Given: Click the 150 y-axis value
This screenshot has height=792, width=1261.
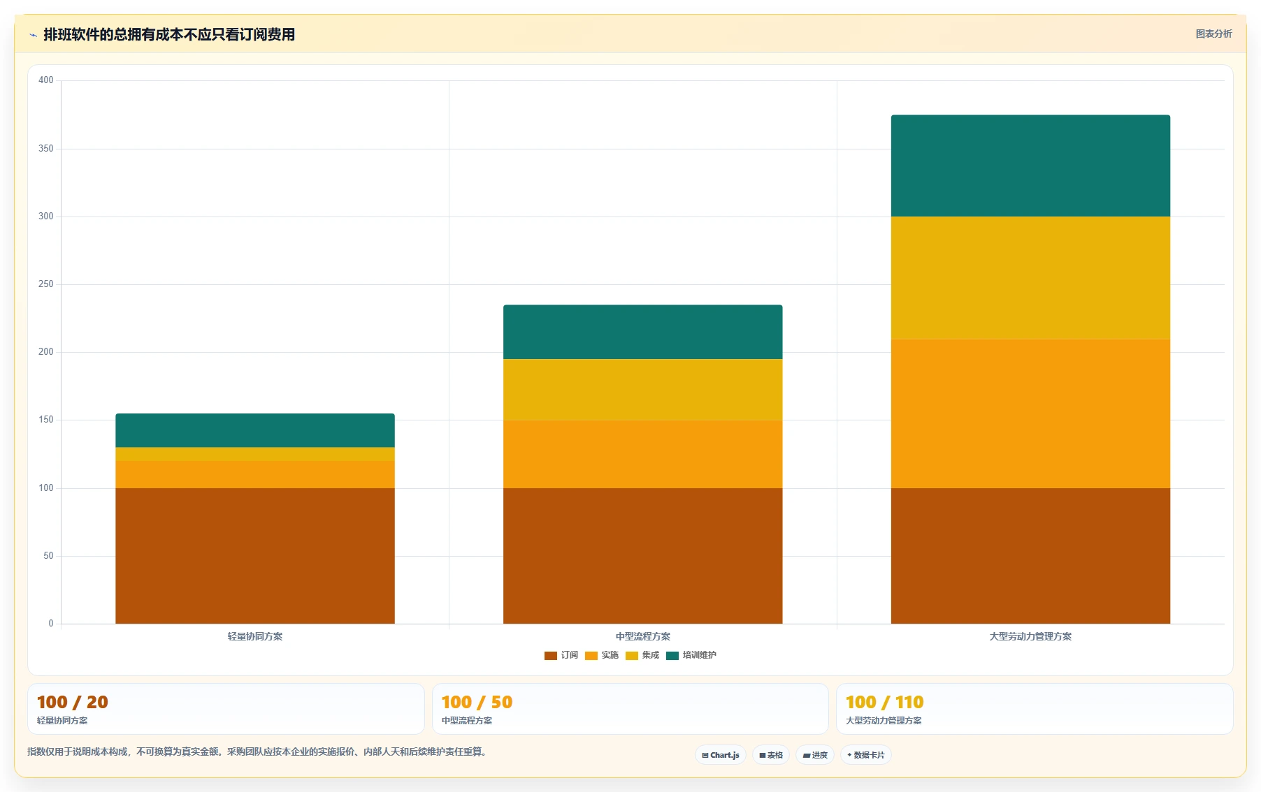Looking at the screenshot, I should point(46,420).
